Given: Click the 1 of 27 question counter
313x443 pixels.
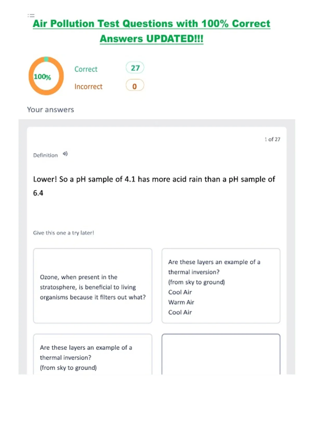Looking at the screenshot, I should (272, 139).
